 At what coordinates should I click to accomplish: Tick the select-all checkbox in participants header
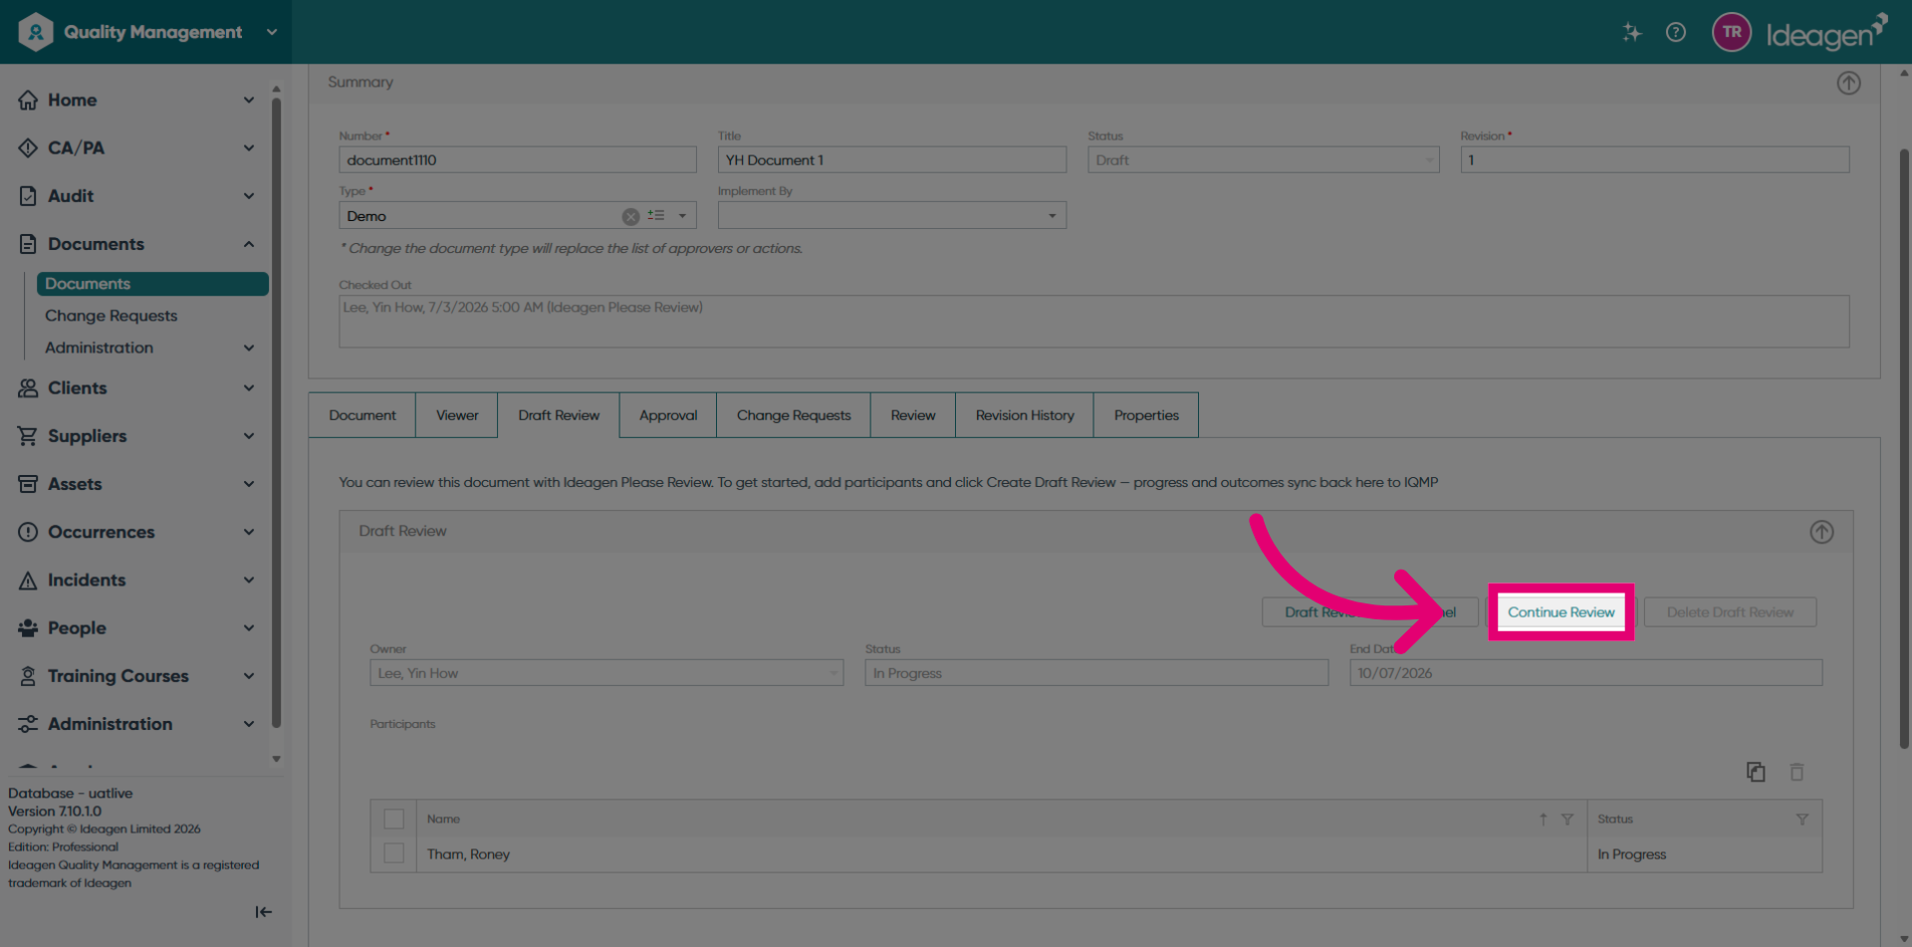pos(394,819)
